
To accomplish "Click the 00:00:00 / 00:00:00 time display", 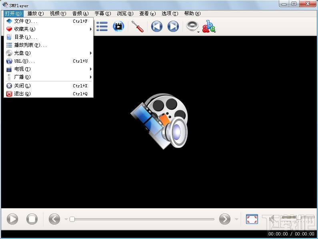I will click(x=291, y=234).
